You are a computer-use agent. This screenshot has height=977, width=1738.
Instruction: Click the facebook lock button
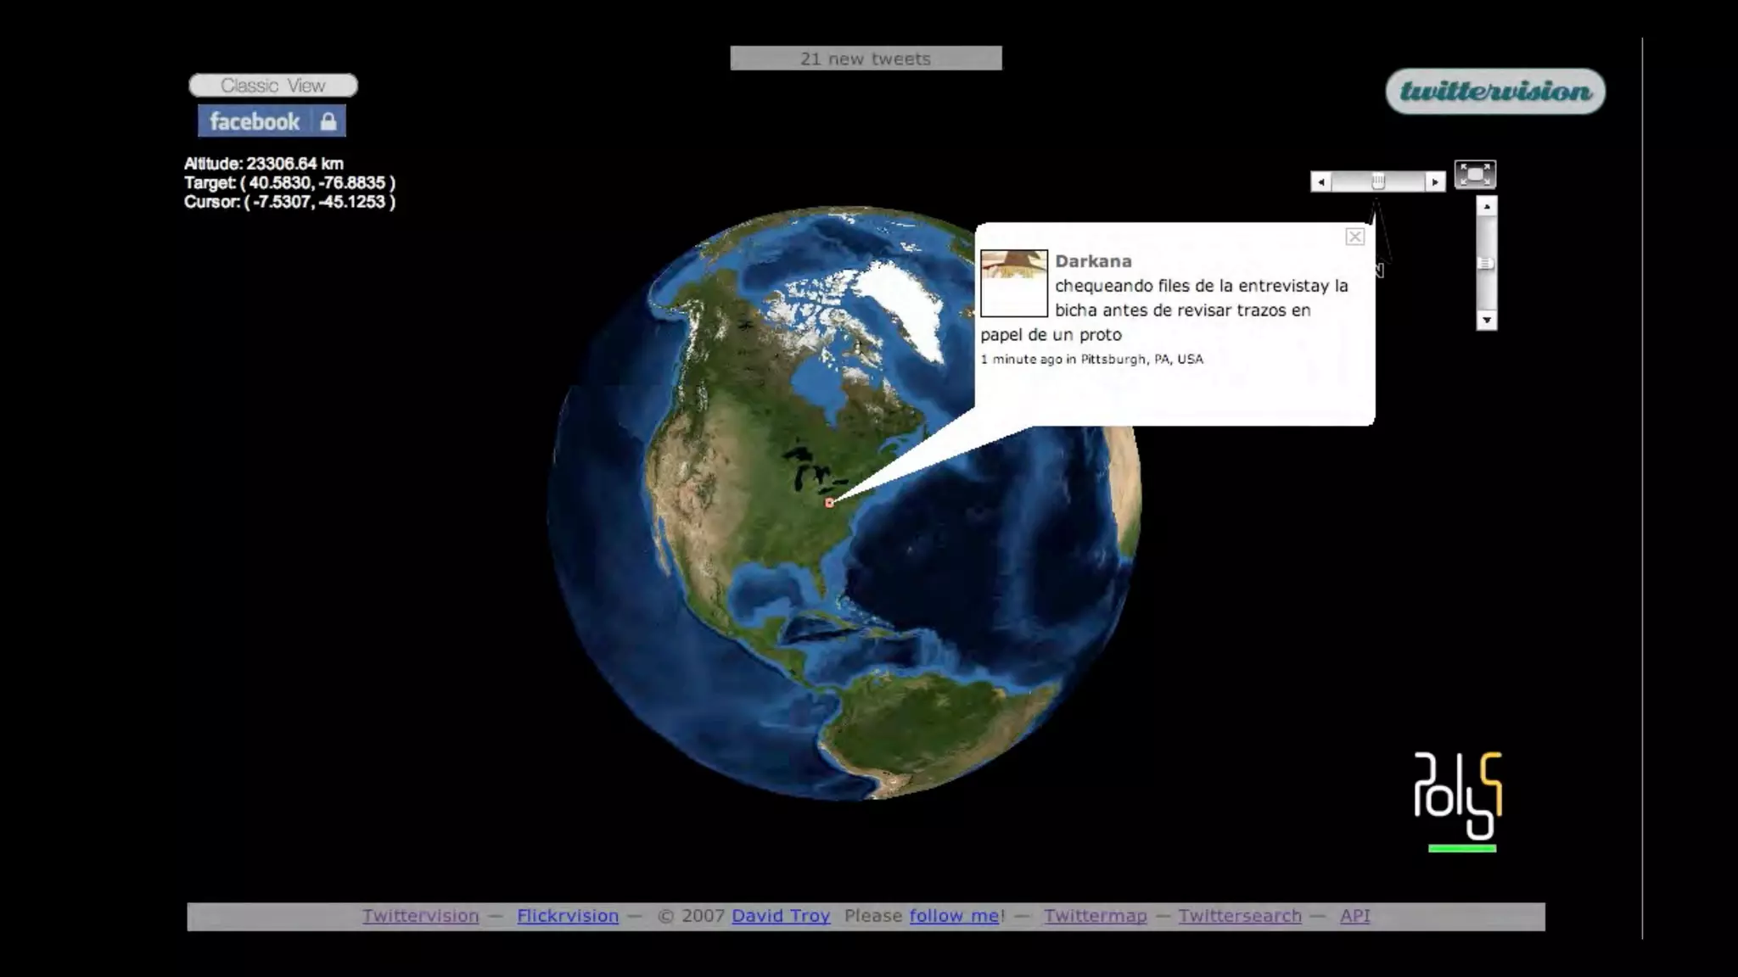[x=272, y=121]
